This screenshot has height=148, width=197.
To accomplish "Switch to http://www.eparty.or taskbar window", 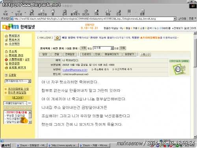I will click(63, 145).
